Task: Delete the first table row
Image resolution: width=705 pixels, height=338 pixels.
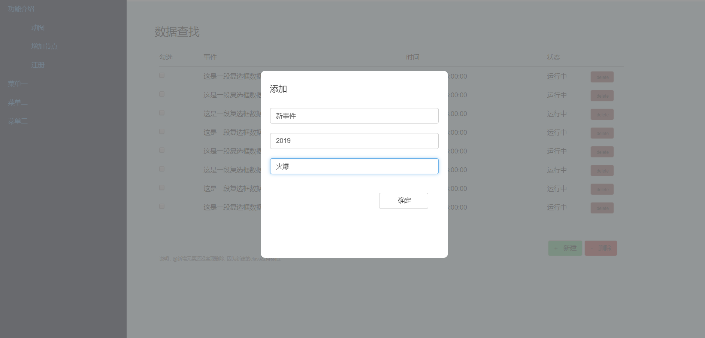Action: pyautogui.click(x=602, y=77)
